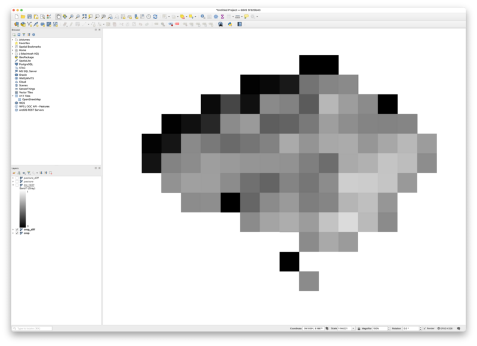Close the Browser panel
477x346 pixels.
(x=100, y=30)
